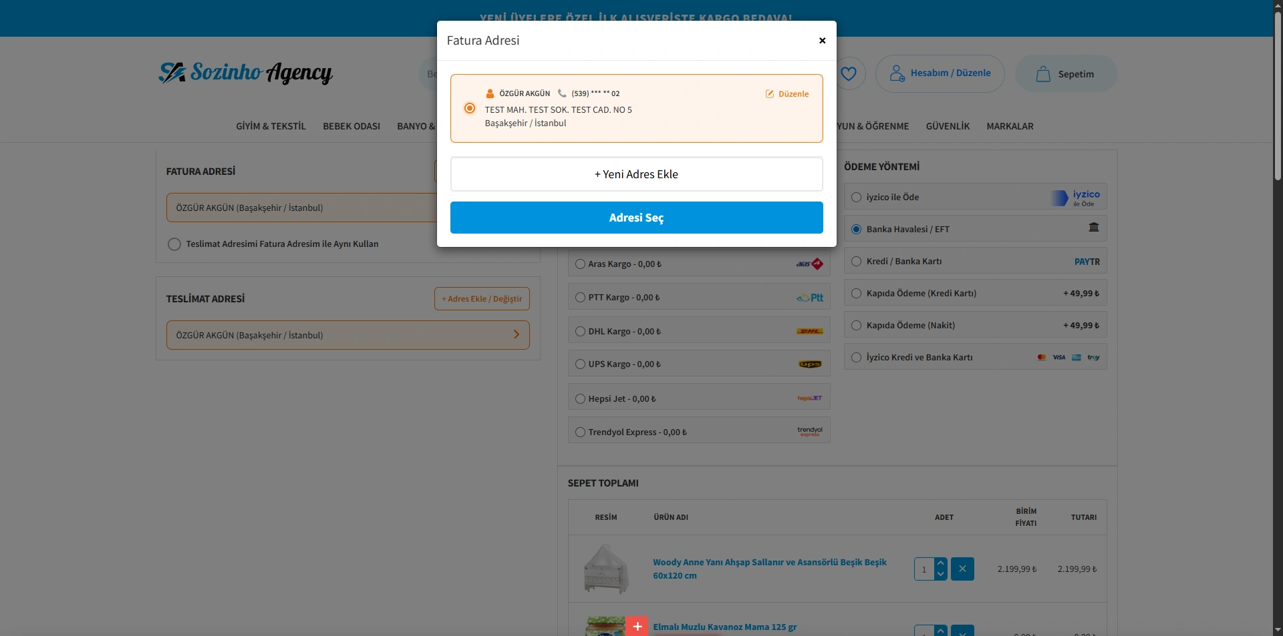Screen dimensions: 1283x636
Task: Increase Woody beşik quantity with up arrow
Action: point(941,563)
